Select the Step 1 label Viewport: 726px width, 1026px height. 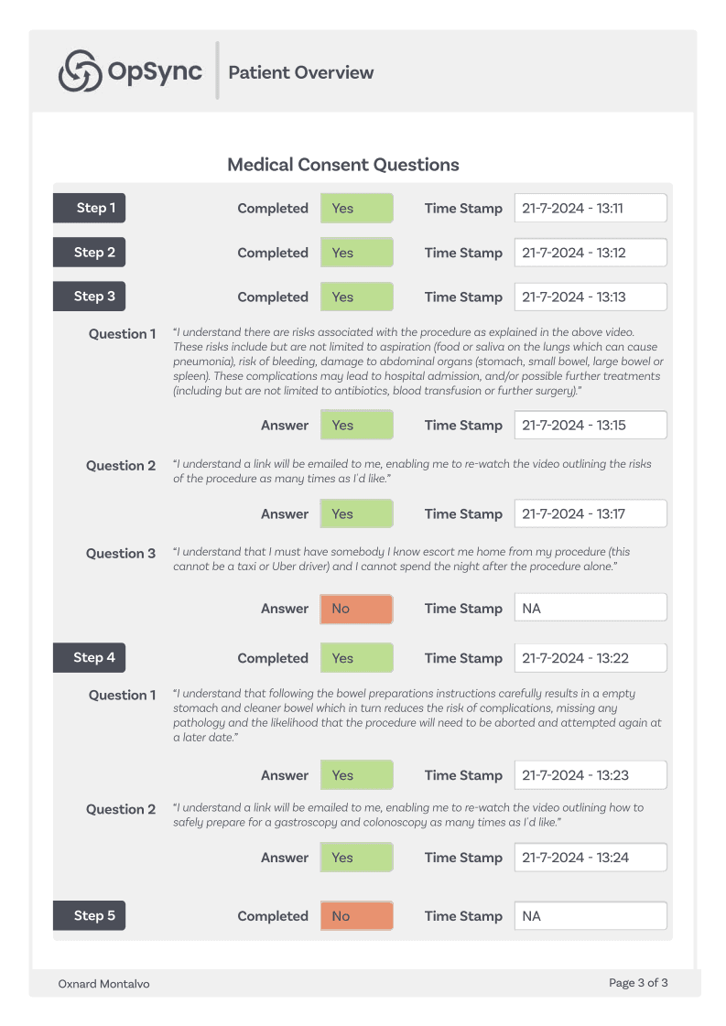[x=89, y=208]
